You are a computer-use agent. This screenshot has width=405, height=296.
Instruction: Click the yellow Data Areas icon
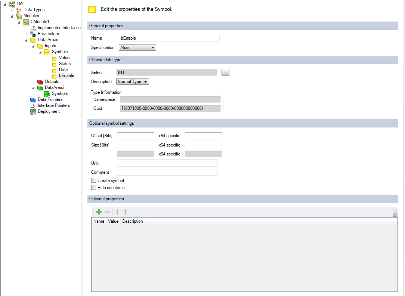click(x=33, y=40)
